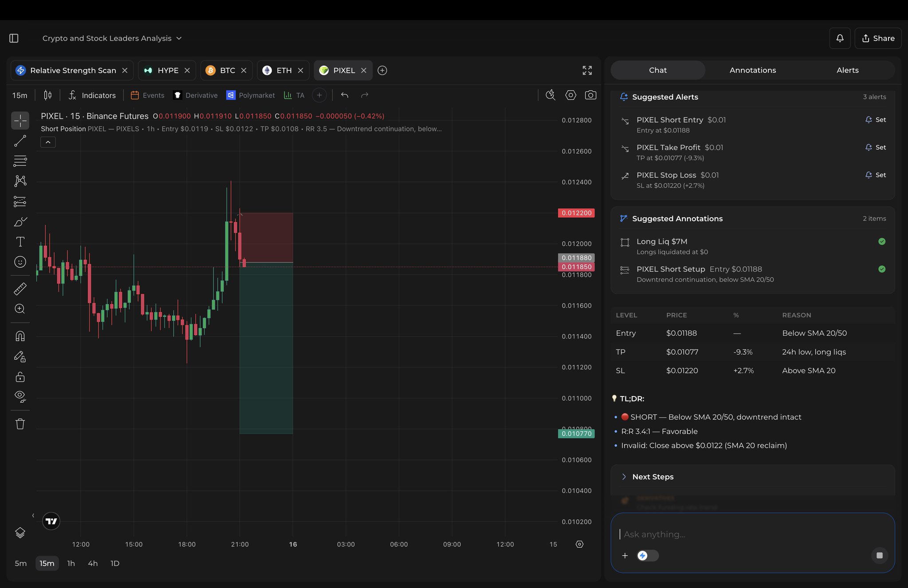
Task: Set the PIXEL Stop Loss alert
Action: coord(876,175)
